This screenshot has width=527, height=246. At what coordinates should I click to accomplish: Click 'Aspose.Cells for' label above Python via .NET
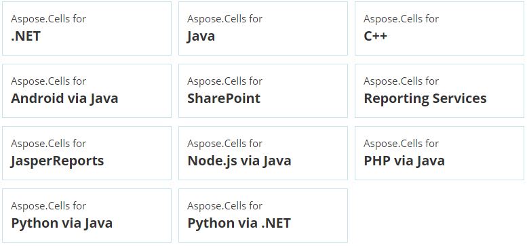click(225, 206)
